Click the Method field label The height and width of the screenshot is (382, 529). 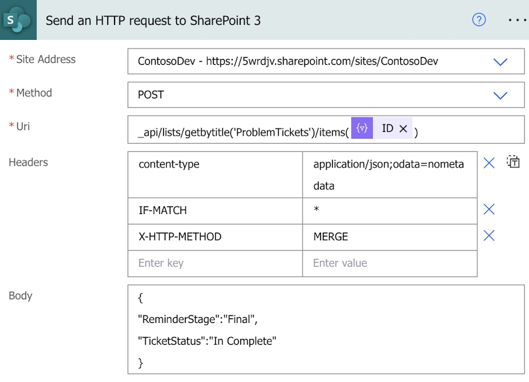click(x=34, y=93)
